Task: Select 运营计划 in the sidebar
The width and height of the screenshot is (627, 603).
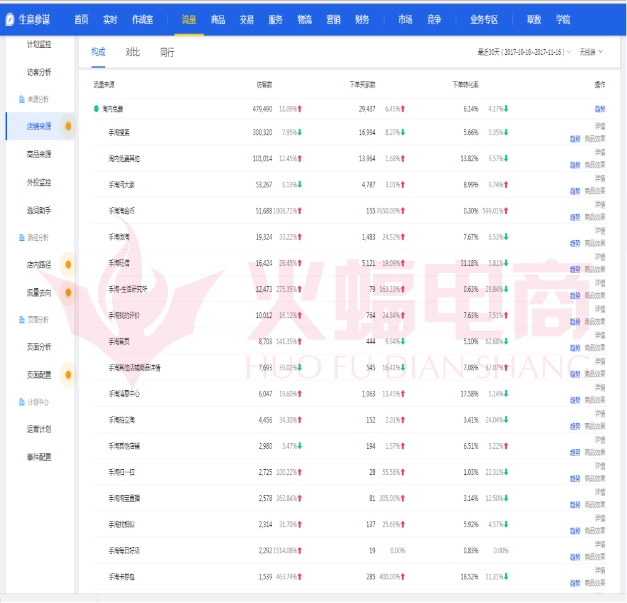Action: [x=39, y=429]
